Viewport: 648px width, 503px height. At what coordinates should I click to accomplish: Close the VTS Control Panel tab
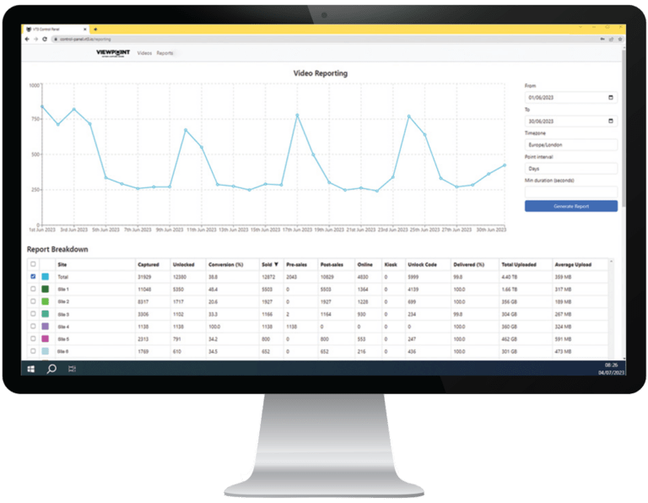(84, 30)
